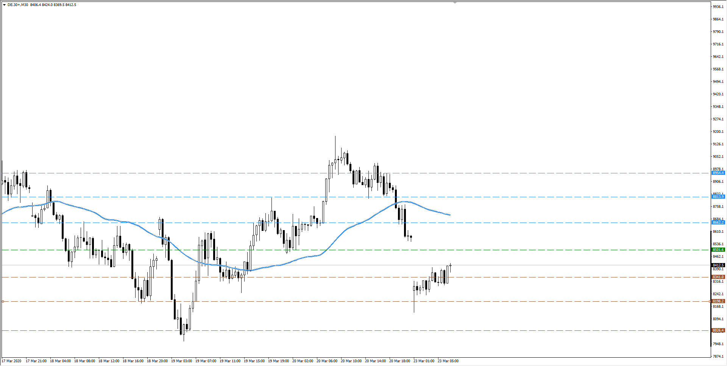Click the green 8501.6 price label

pyautogui.click(x=718, y=250)
